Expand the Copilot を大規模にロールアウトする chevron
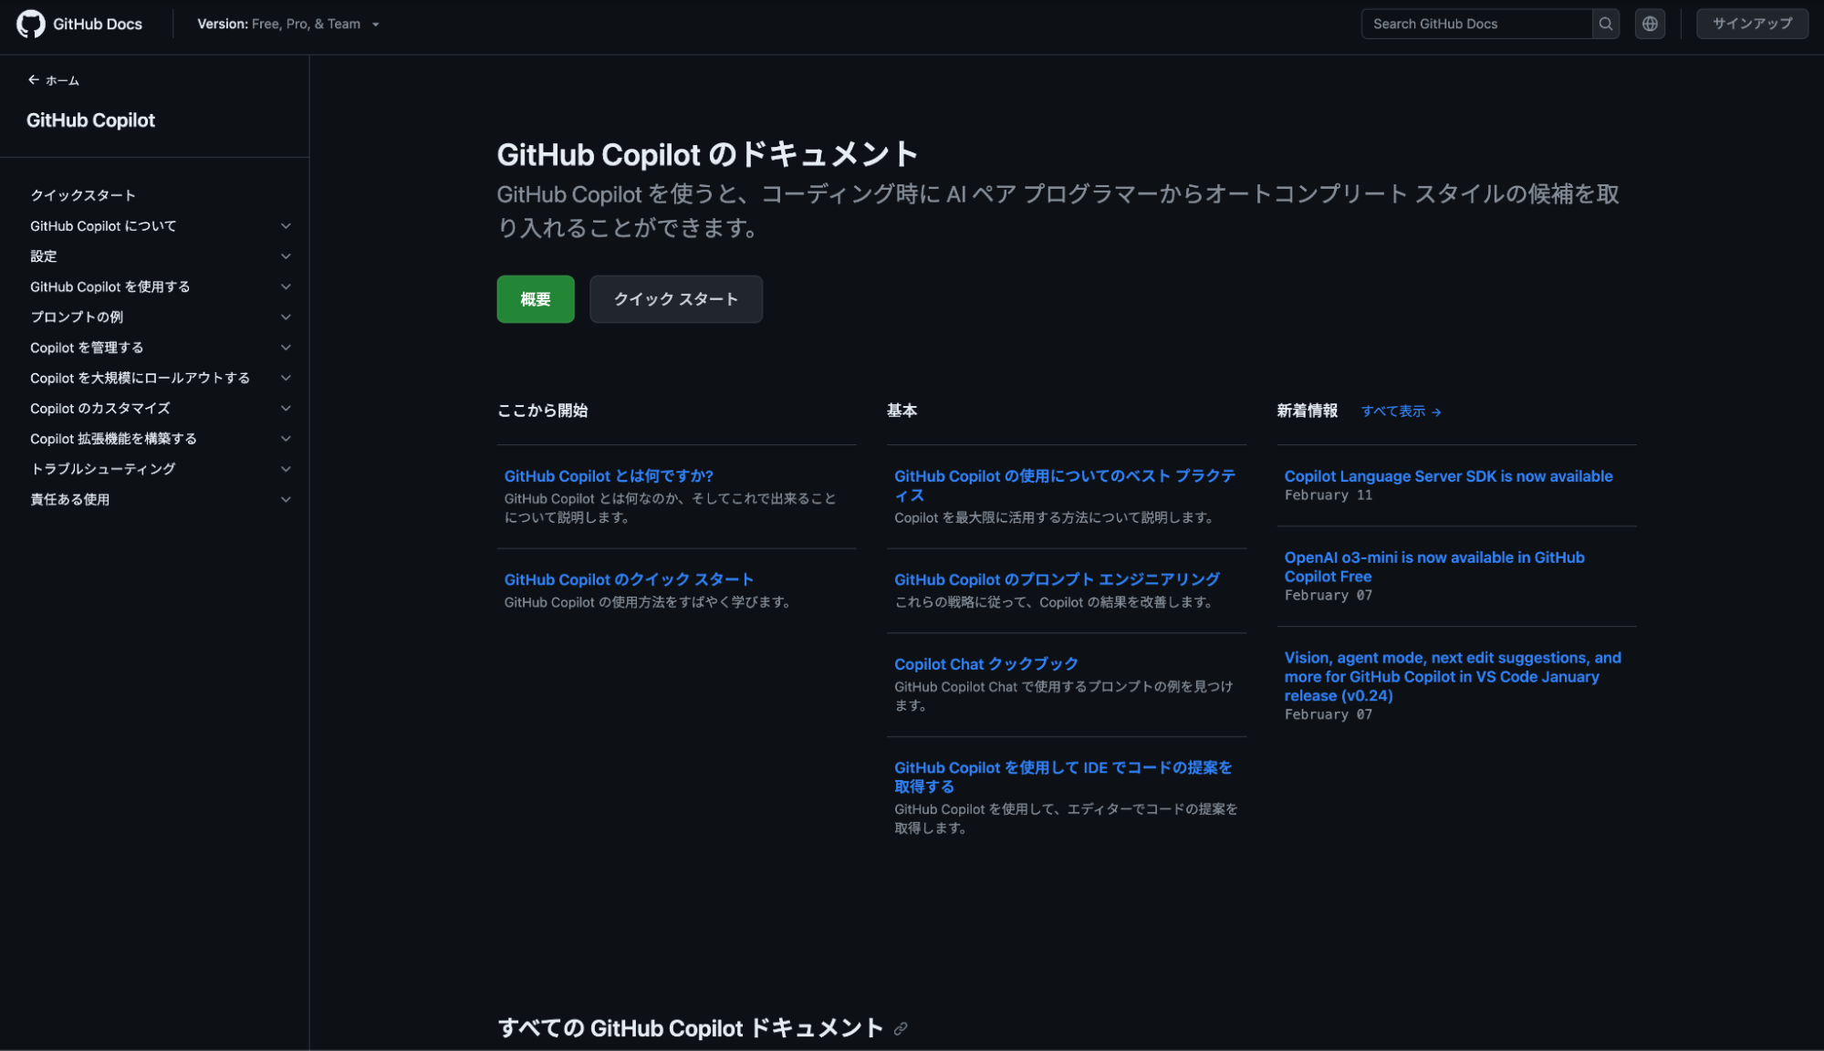 click(x=286, y=378)
